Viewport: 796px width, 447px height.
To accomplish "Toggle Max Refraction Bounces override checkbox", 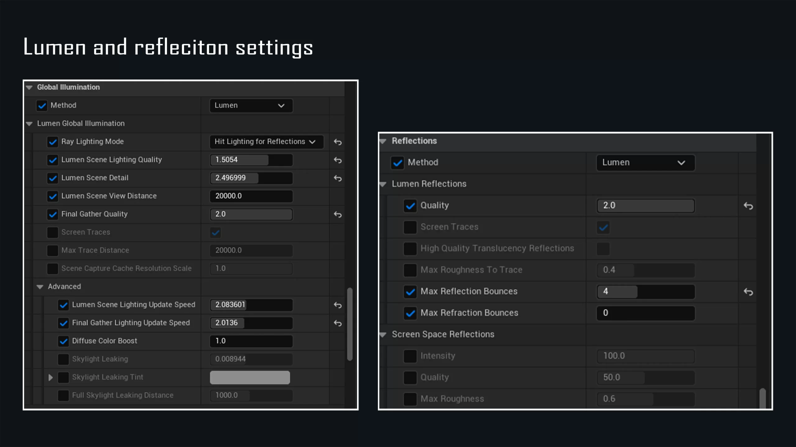I will tap(410, 313).
